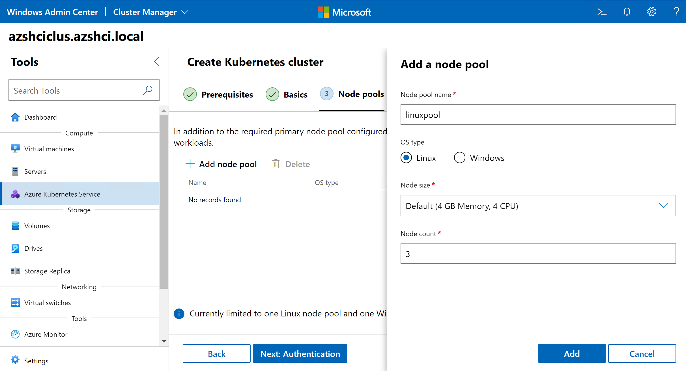Go to the Prerequisites step tab
686x371 pixels.
218,94
